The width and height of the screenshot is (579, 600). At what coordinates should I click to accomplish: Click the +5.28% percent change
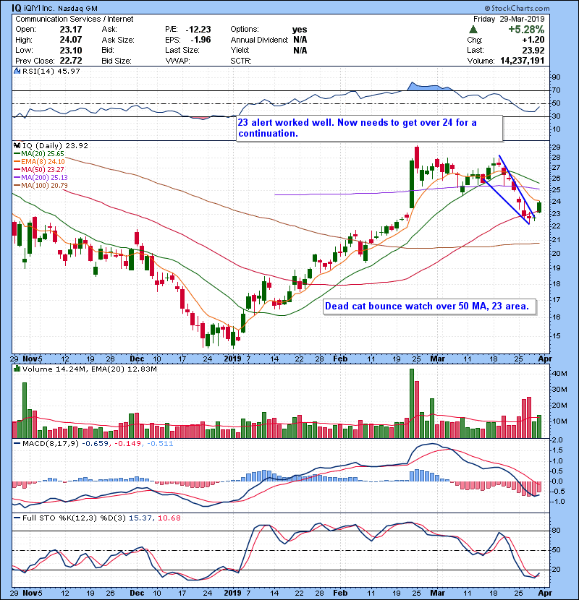point(526,30)
